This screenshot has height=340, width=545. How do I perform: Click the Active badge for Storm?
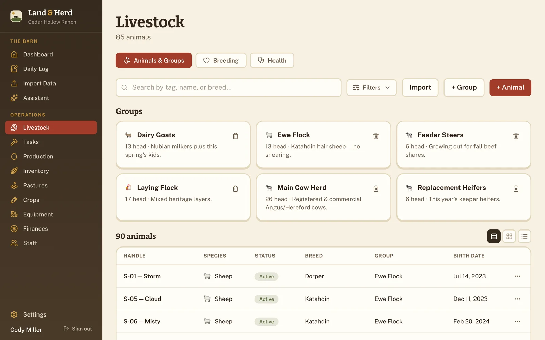click(x=267, y=277)
